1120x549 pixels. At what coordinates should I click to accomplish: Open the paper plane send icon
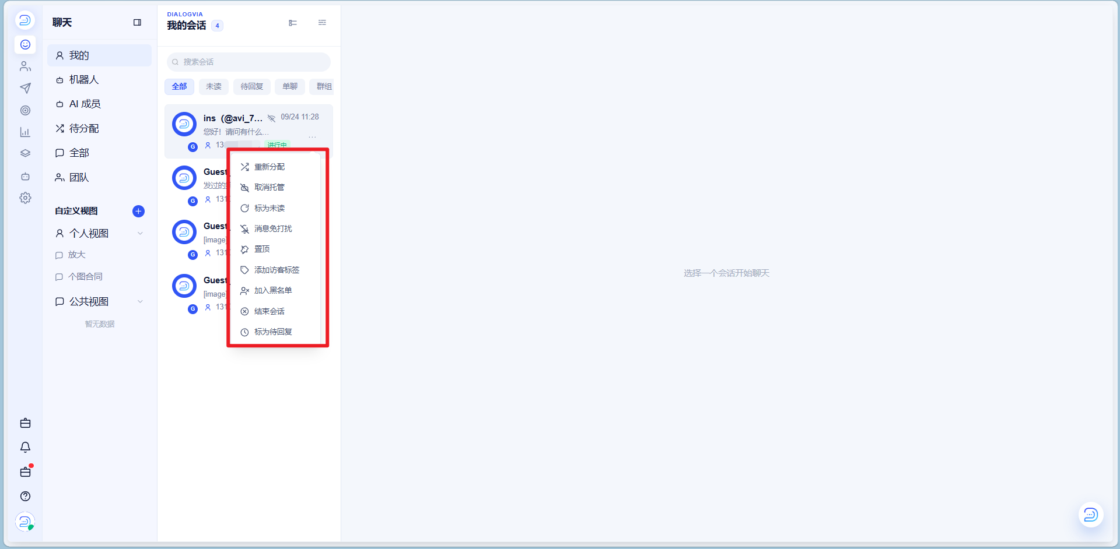(x=25, y=88)
